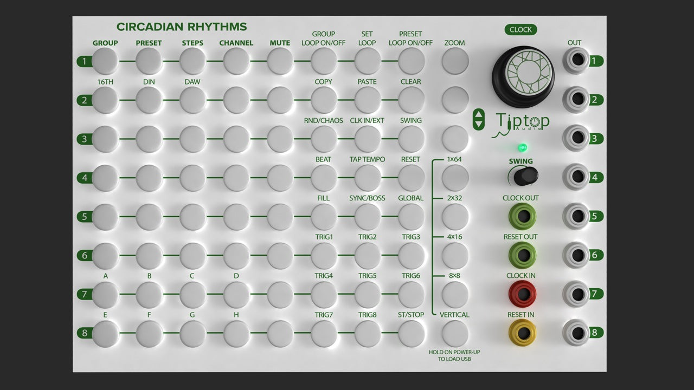Toggle PRESET LOOP ON/OFF
This screenshot has width=694, height=390.
tap(410, 61)
